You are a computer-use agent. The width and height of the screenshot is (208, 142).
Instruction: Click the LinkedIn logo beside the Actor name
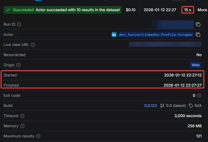114,35
